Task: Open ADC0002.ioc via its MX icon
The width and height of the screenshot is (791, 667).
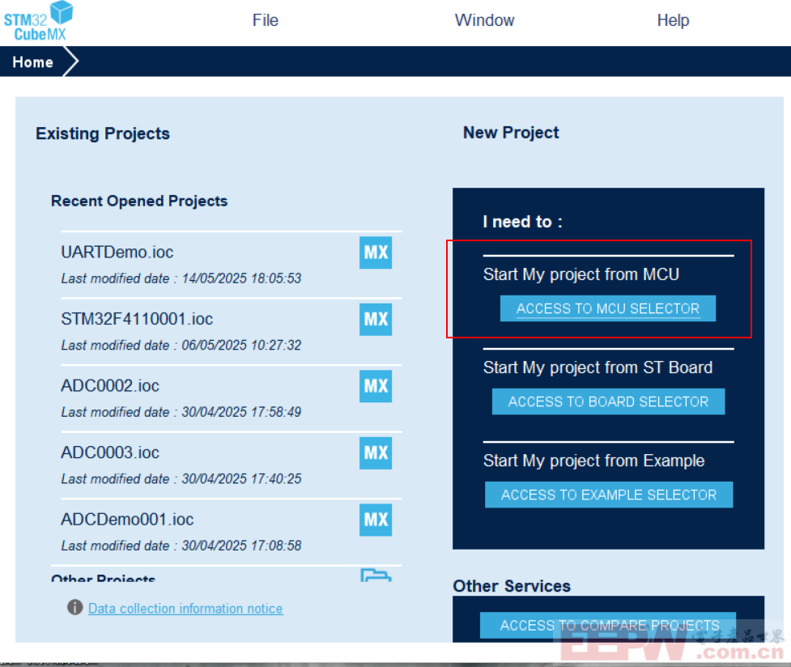Action: click(376, 386)
